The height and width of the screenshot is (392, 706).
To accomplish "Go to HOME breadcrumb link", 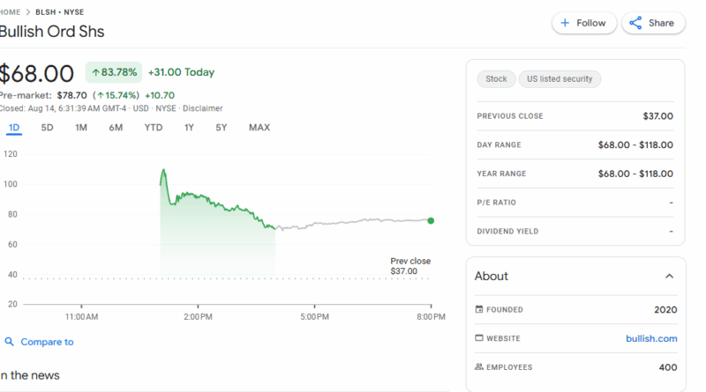I will [10, 12].
